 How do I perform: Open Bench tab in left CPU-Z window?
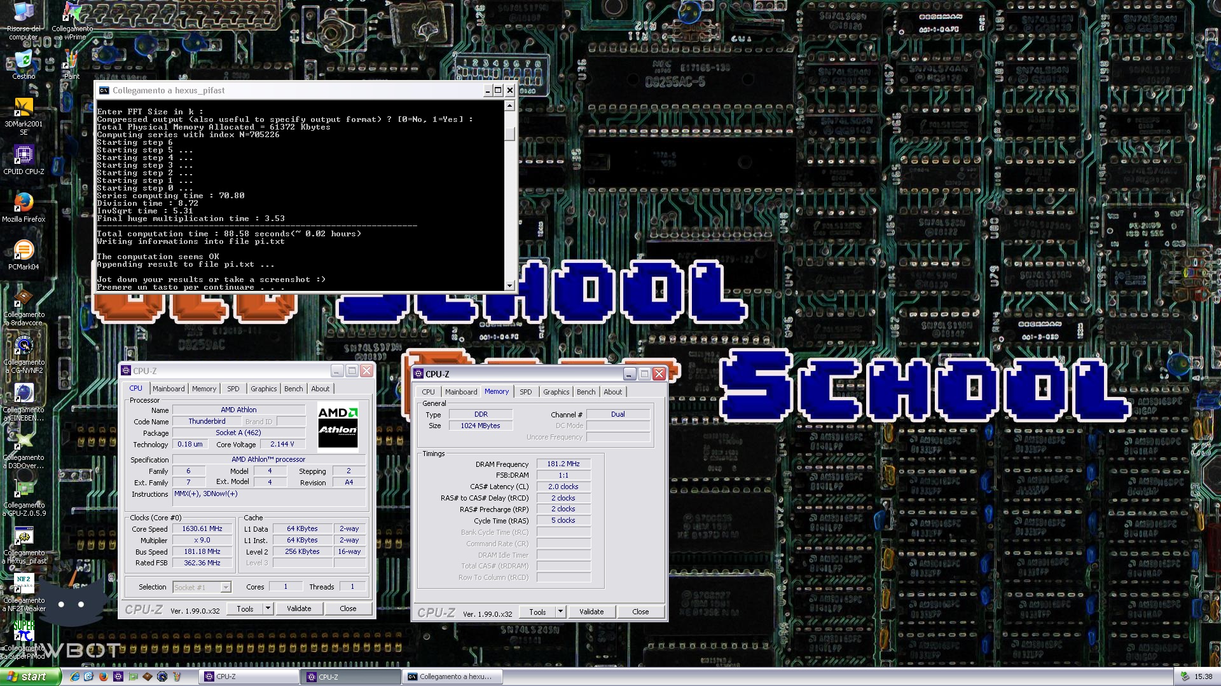293,389
